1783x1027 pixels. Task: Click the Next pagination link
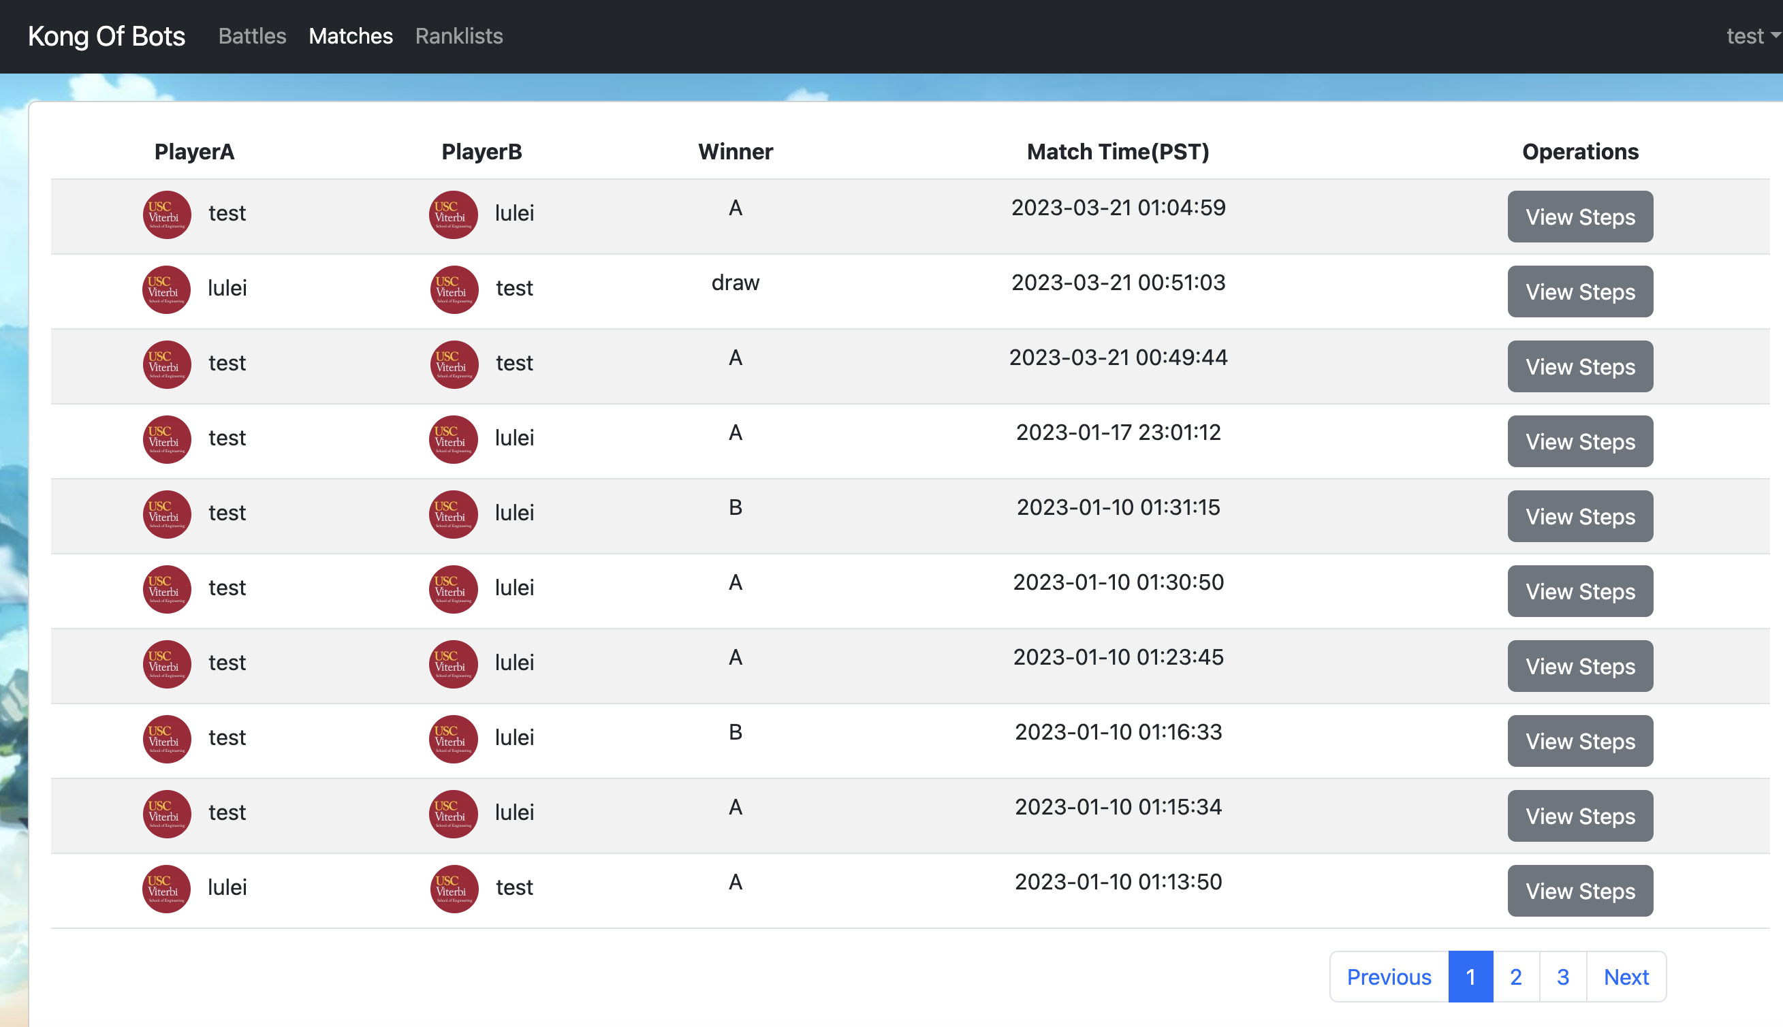1625,977
